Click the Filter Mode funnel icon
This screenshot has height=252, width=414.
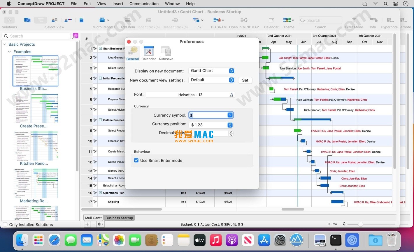354,20
